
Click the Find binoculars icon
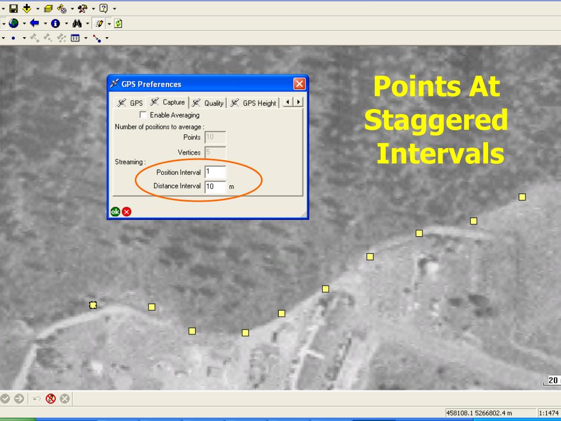point(77,24)
